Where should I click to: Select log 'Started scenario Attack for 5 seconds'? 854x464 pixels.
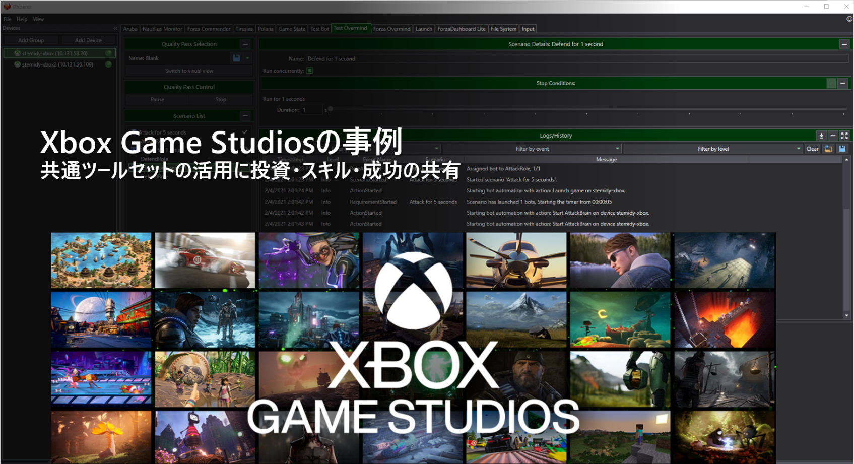(x=511, y=180)
